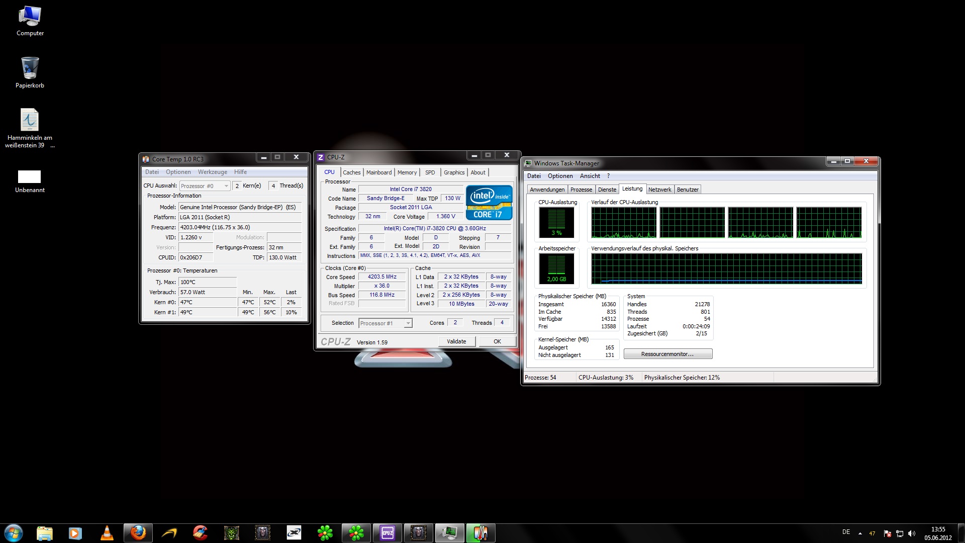Viewport: 965px width, 543px height.
Task: Open the About tab in CPU-Z
Action: 478,172
